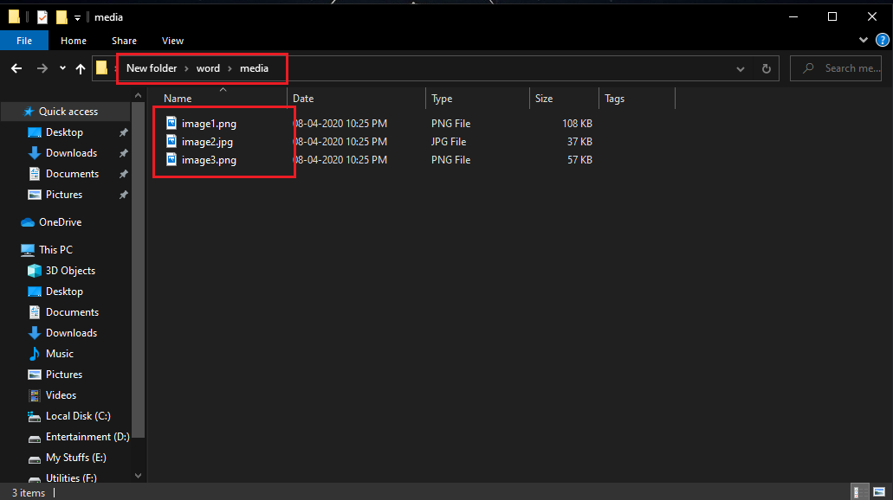The width and height of the screenshot is (893, 500).
Task: Switch to details view in status bar
Action: (x=860, y=492)
